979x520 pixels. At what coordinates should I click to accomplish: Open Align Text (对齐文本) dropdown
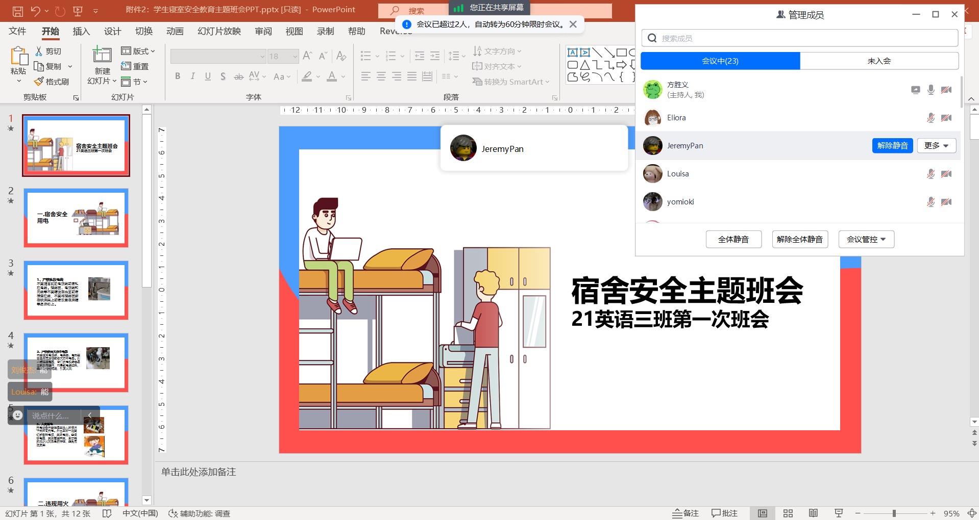point(497,66)
